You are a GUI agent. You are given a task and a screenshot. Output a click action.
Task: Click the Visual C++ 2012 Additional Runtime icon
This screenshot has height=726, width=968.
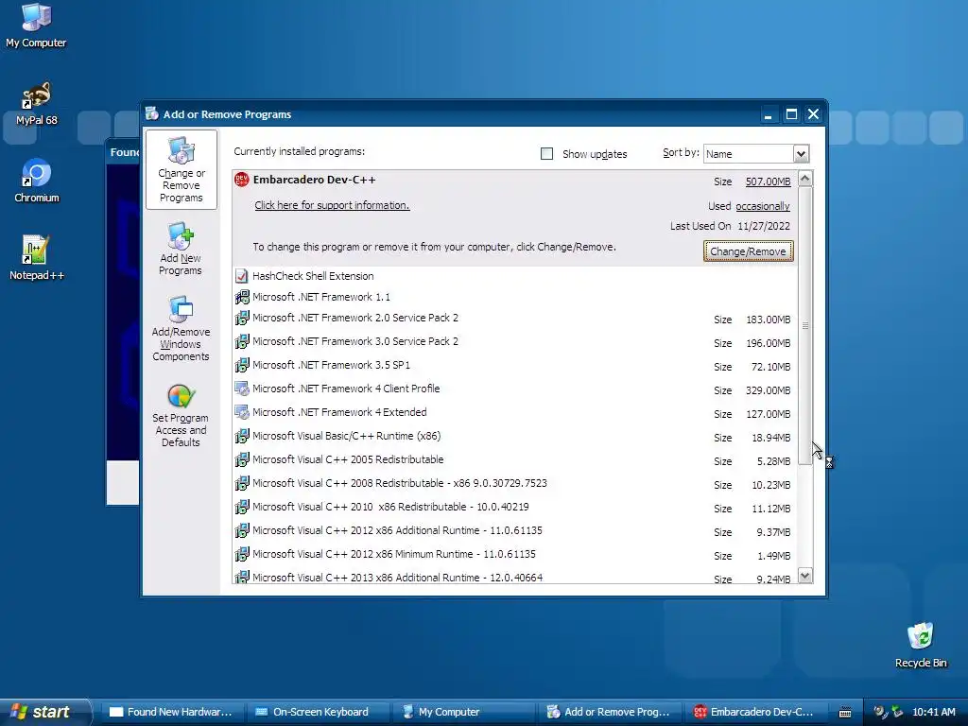pos(241,530)
